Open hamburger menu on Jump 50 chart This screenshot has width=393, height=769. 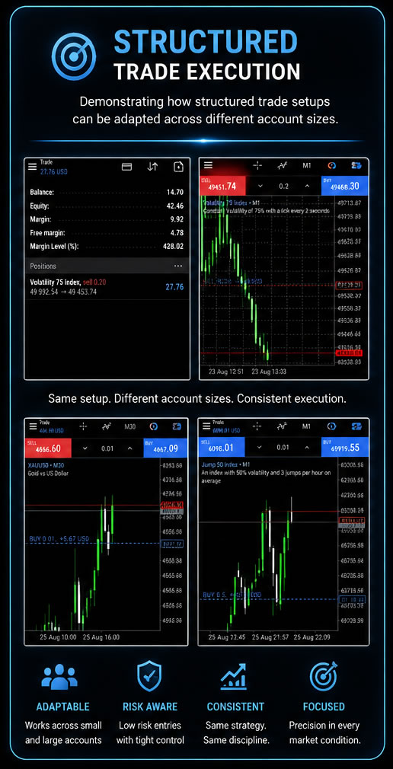206,426
